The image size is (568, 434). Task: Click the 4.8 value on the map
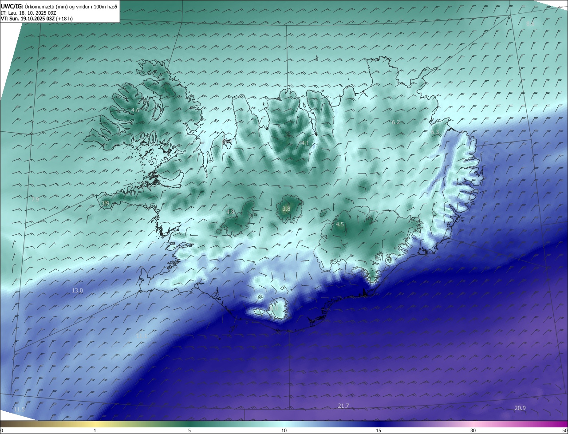click(x=230, y=212)
